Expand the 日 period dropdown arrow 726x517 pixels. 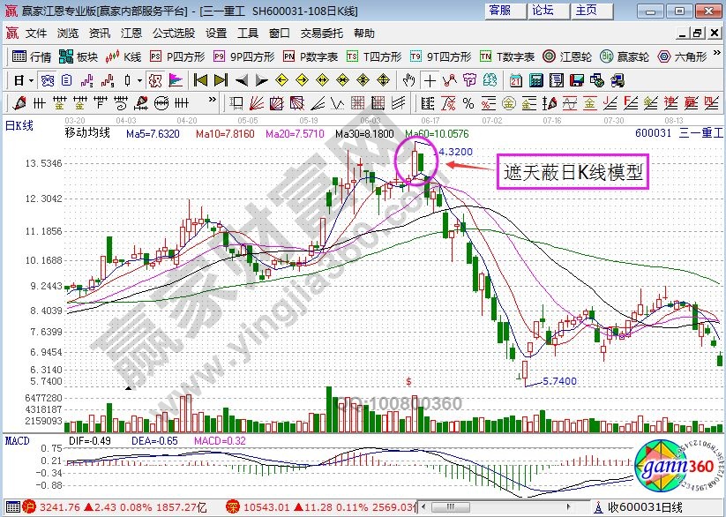coord(31,79)
